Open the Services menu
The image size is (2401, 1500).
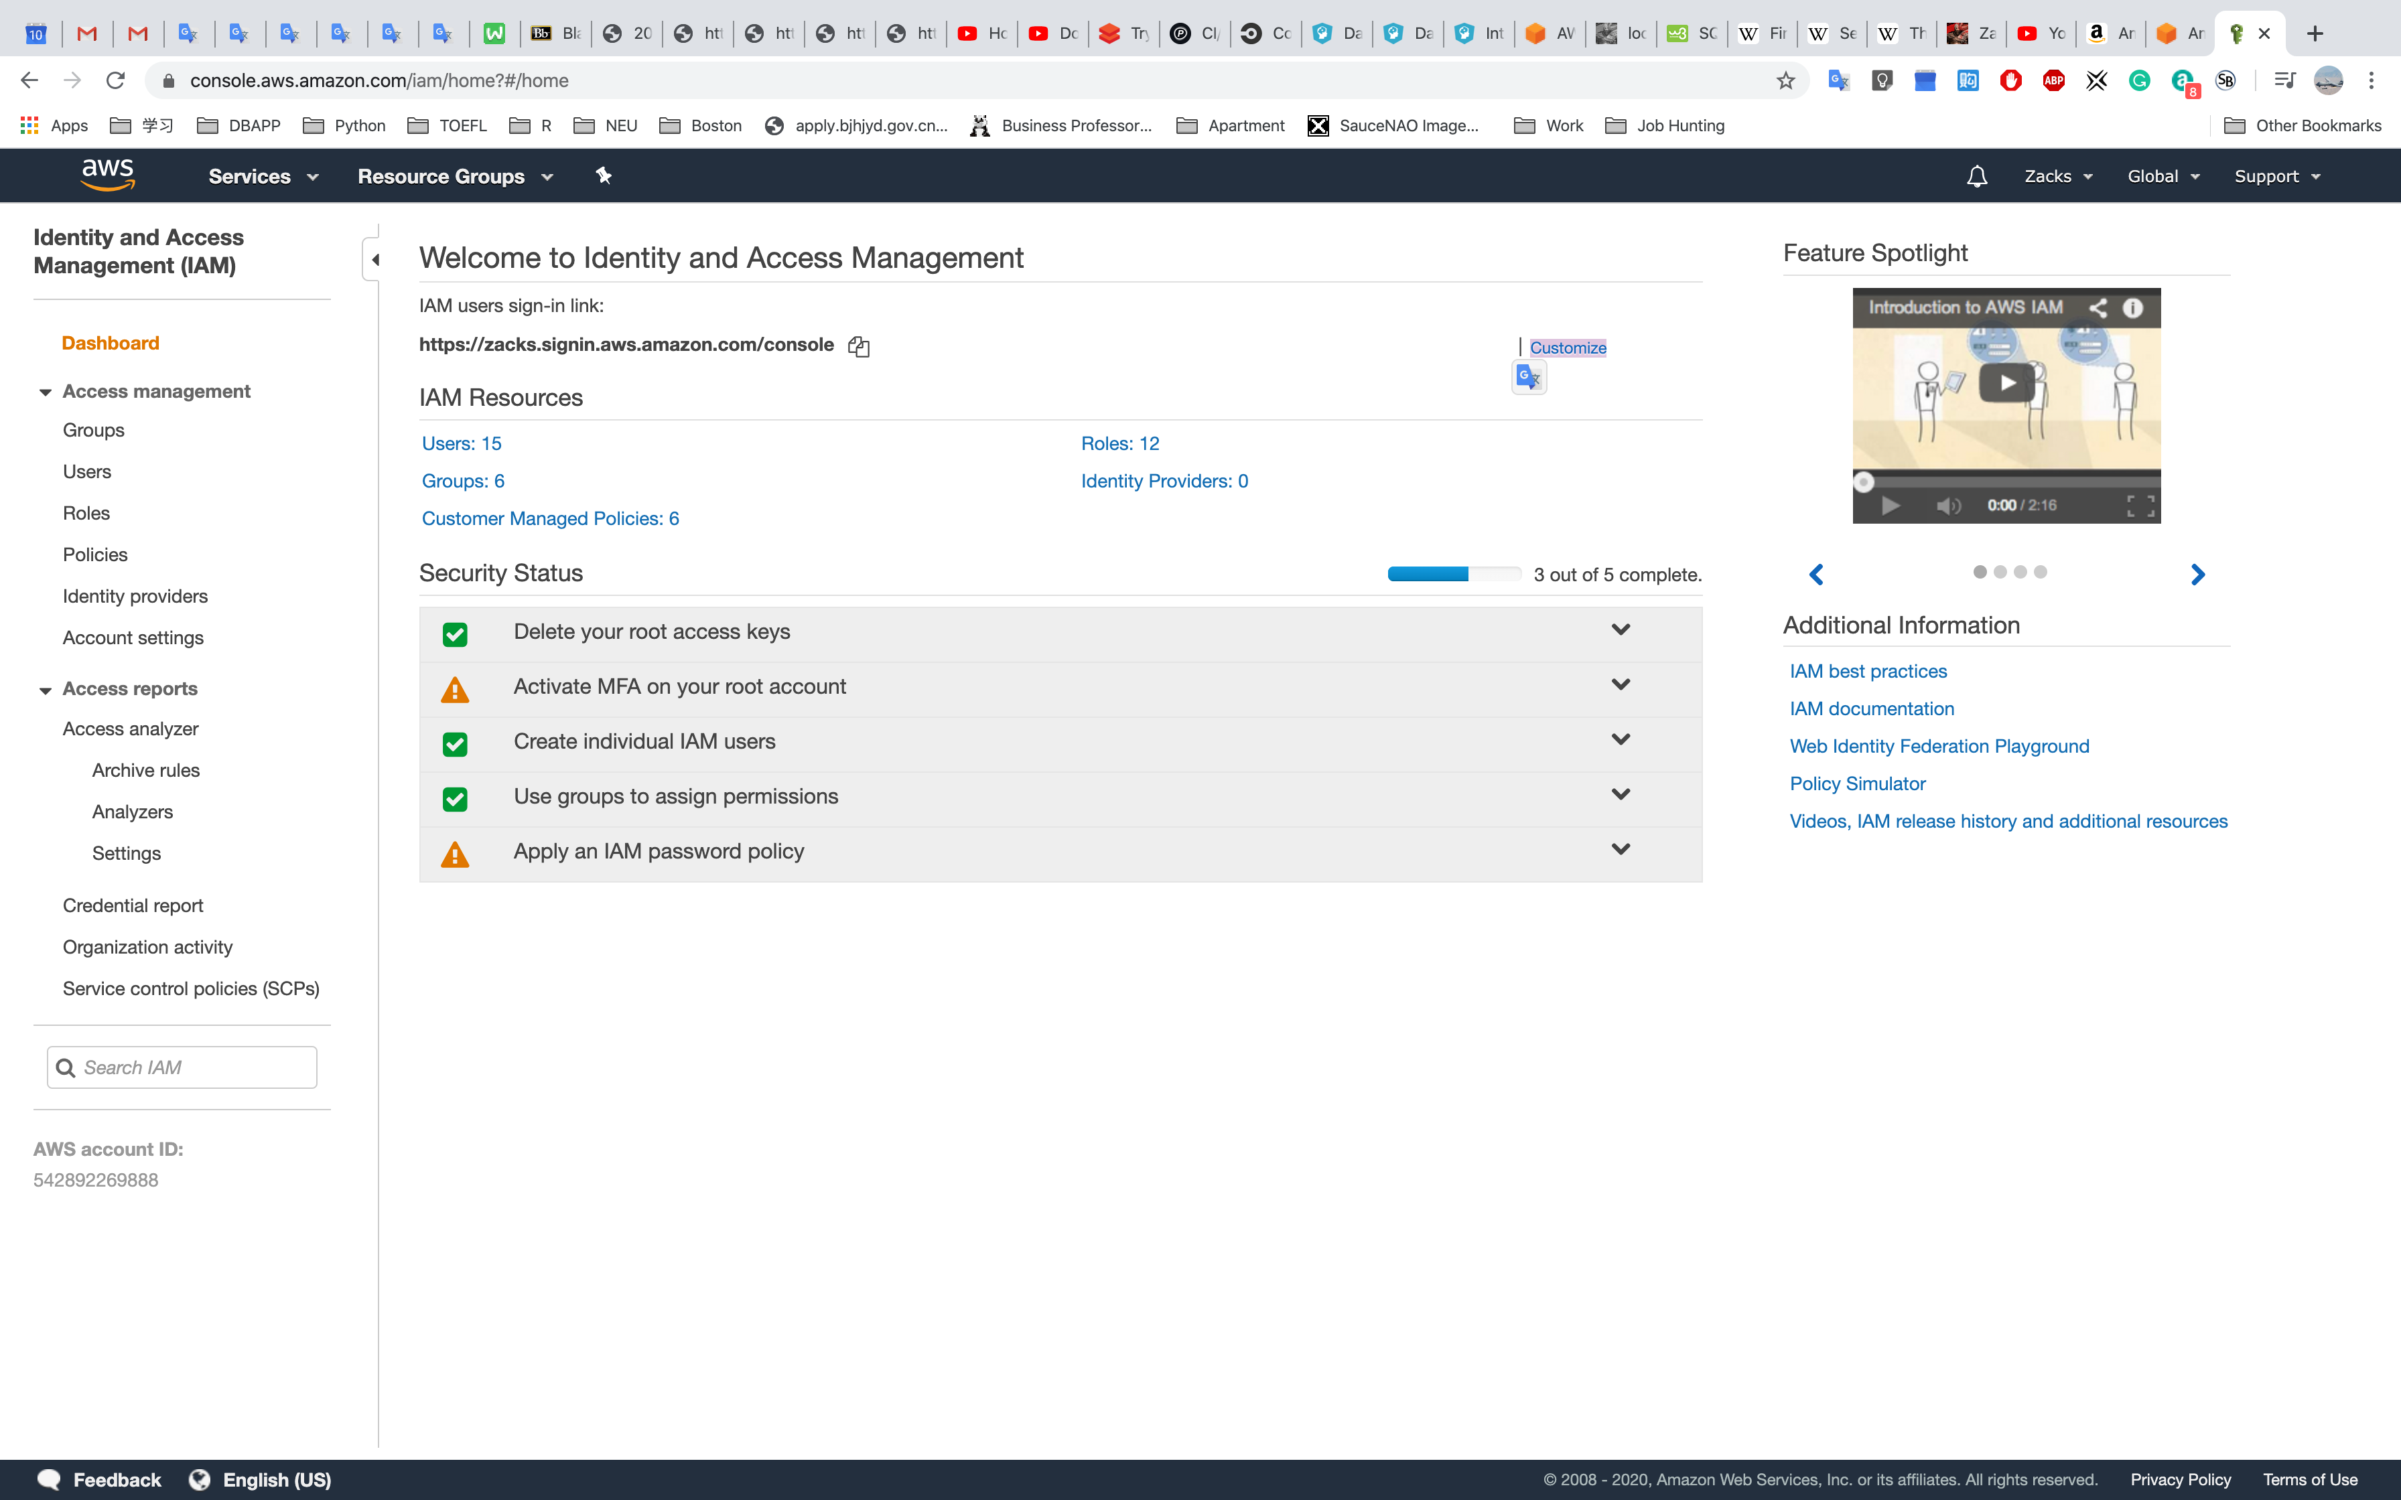(x=263, y=177)
